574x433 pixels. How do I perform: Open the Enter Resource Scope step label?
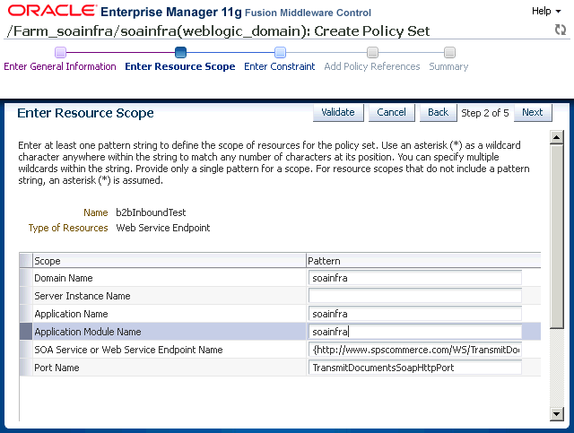[180, 66]
